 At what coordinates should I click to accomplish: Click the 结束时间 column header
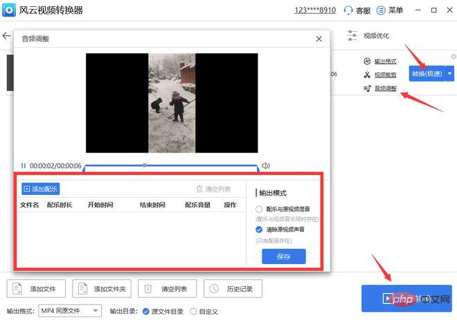pyautogui.click(x=152, y=205)
